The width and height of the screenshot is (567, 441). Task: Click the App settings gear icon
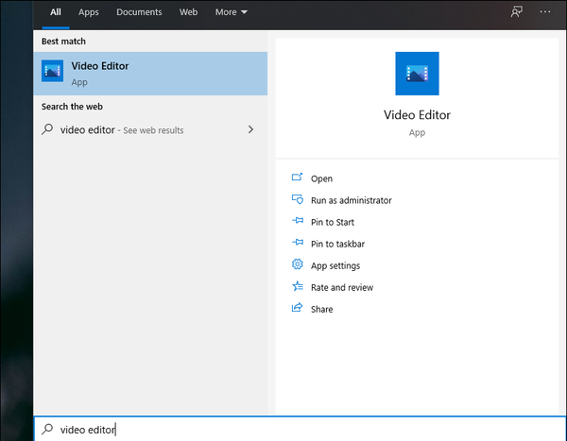tap(298, 265)
